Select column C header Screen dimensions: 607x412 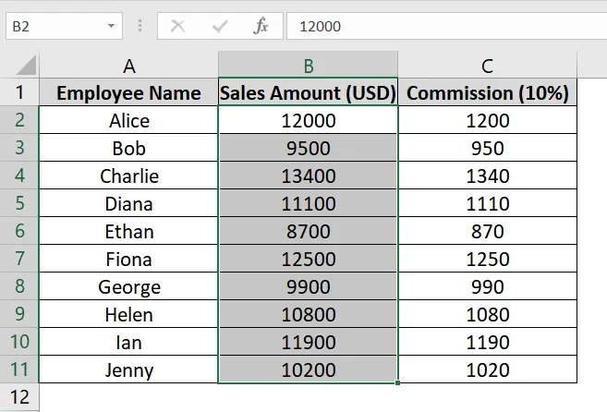point(488,65)
